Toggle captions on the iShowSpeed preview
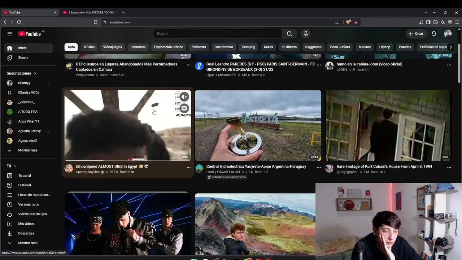 click(184, 108)
